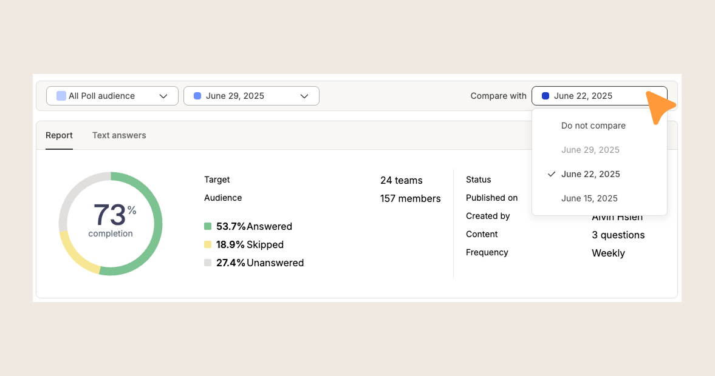This screenshot has height=376, width=715.
Task: Click the green Answered legend square
Action: click(x=208, y=226)
